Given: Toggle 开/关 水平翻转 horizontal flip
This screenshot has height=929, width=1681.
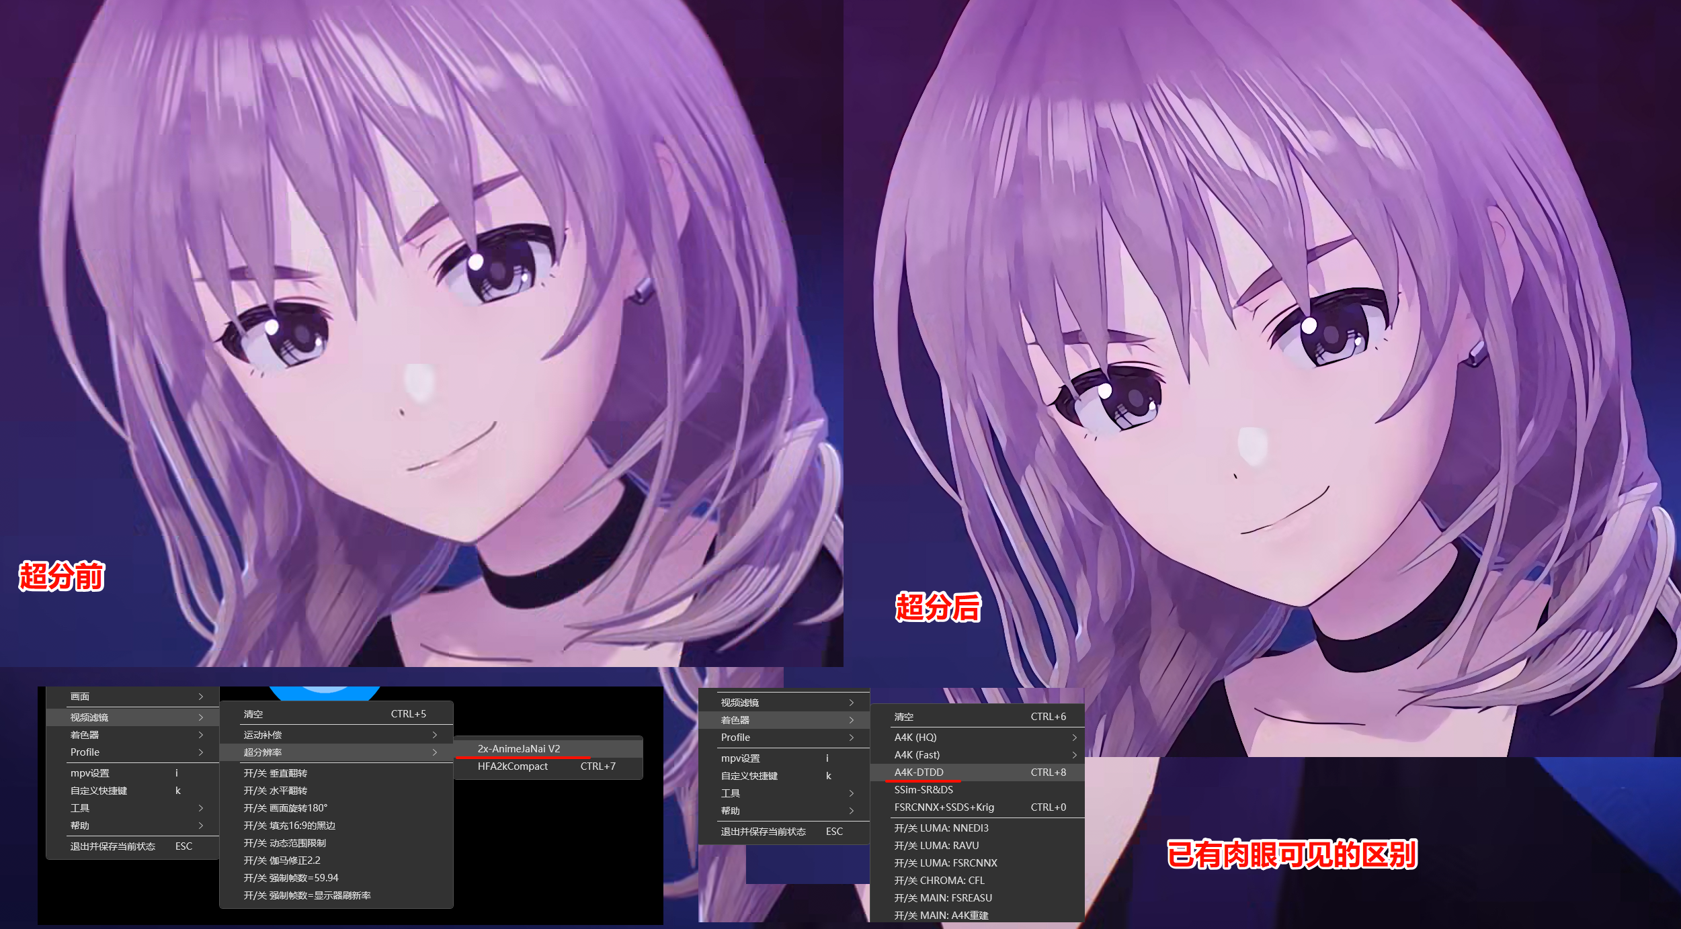Looking at the screenshot, I should pyautogui.click(x=276, y=791).
